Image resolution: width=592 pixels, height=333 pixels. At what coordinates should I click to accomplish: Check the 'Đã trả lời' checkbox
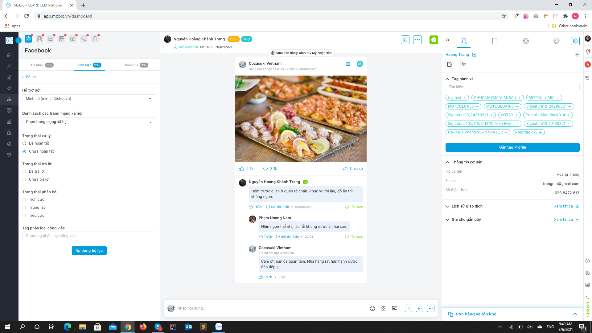tap(24, 171)
